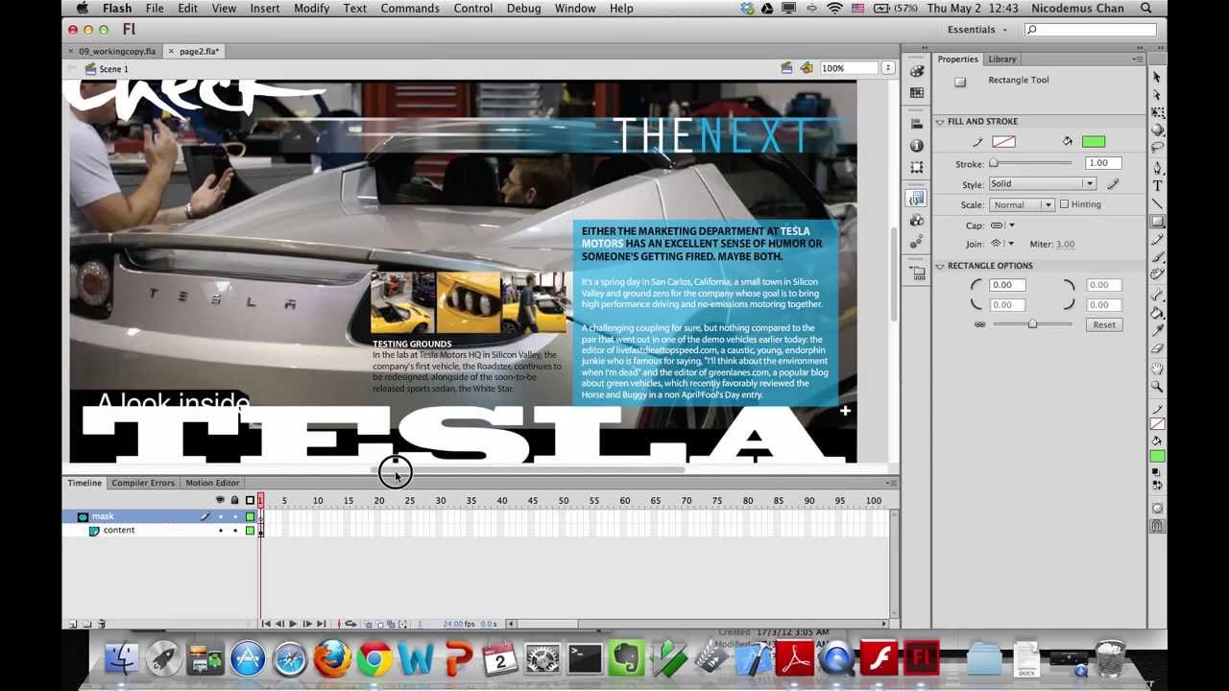Switch to Compiler Errors tab
This screenshot has height=691, width=1229.
coord(143,483)
